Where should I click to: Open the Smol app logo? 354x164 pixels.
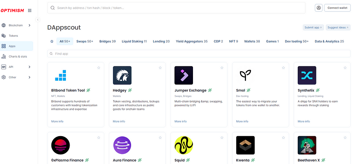(x=246, y=75)
